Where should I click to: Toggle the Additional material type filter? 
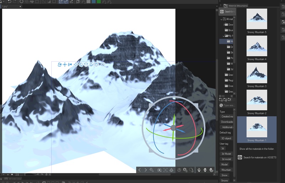227,127
